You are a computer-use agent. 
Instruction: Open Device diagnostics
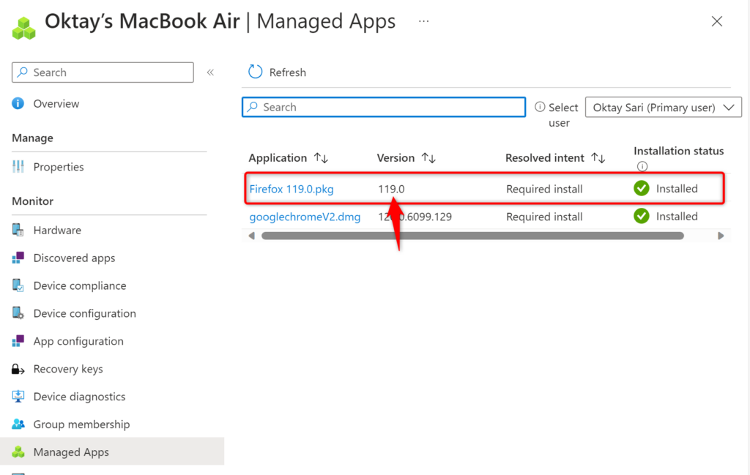coord(79,397)
